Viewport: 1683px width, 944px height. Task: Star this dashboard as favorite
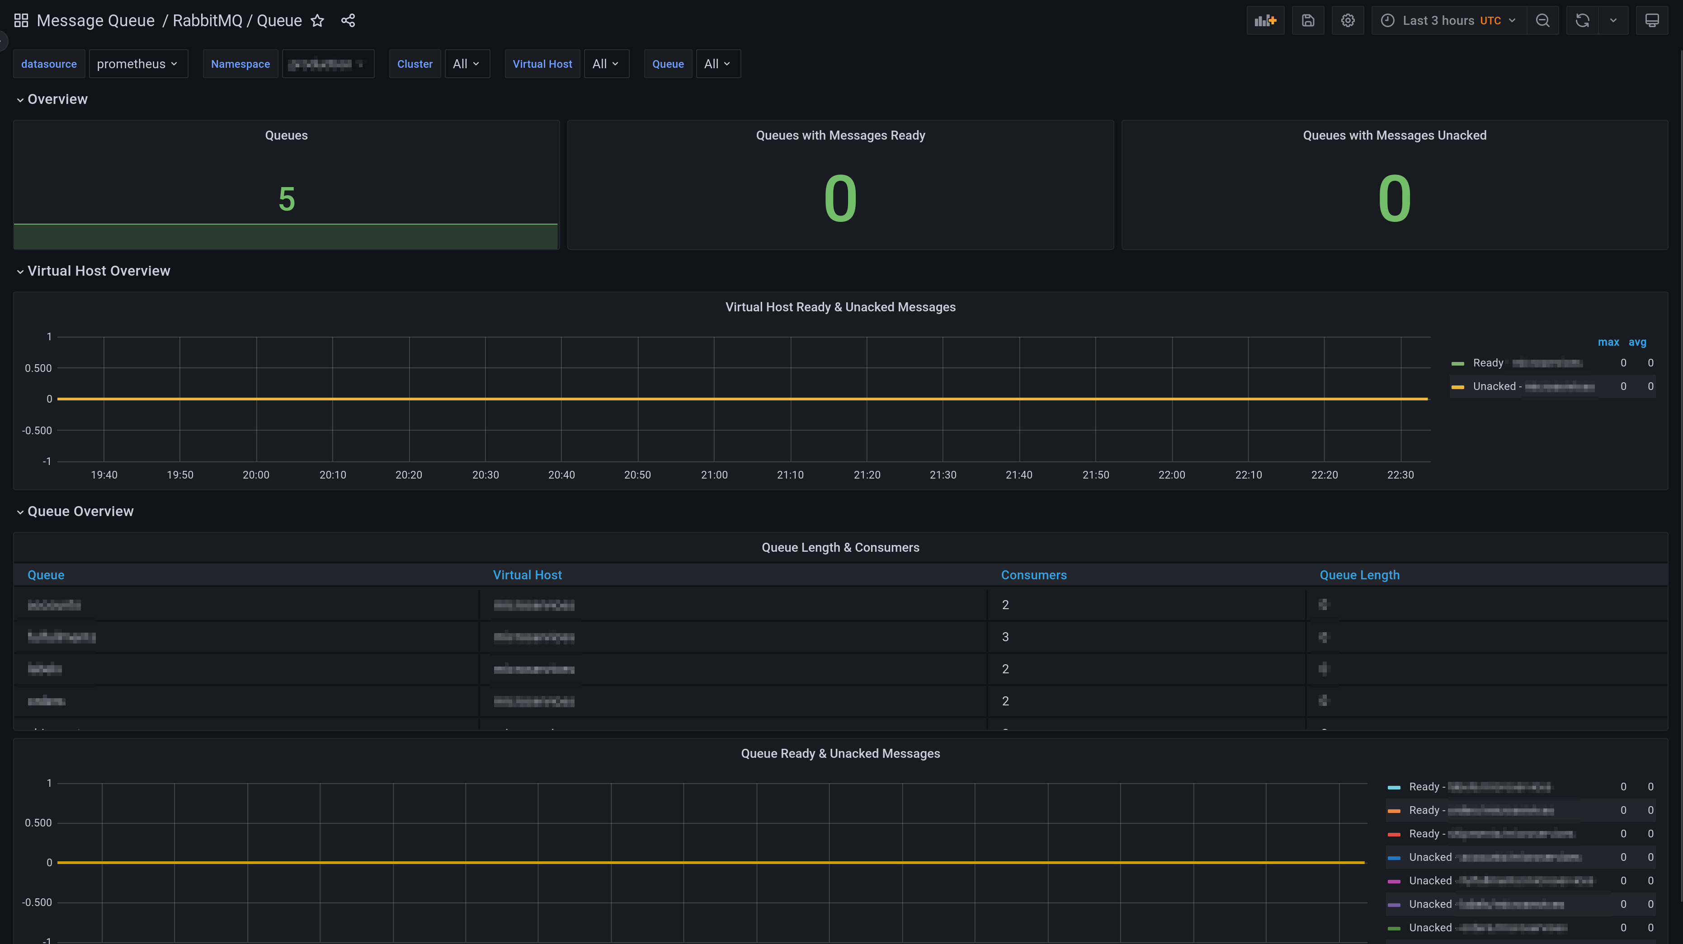[317, 20]
